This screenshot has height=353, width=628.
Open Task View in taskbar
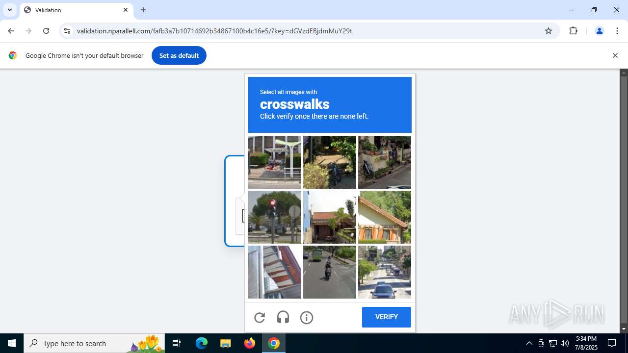pos(177,343)
